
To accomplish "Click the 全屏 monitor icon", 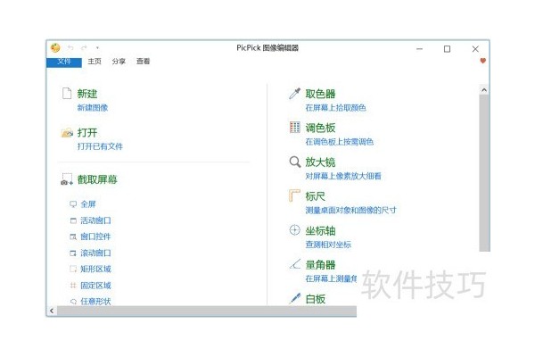I will pyautogui.click(x=73, y=204).
